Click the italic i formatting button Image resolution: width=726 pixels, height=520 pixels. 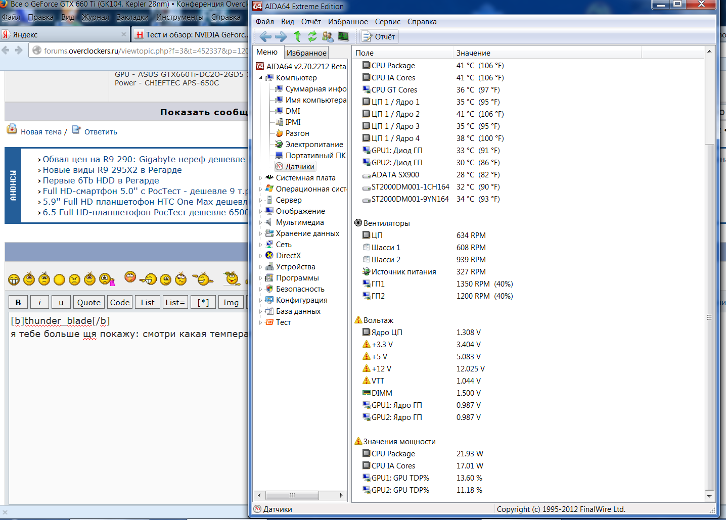tap(39, 302)
